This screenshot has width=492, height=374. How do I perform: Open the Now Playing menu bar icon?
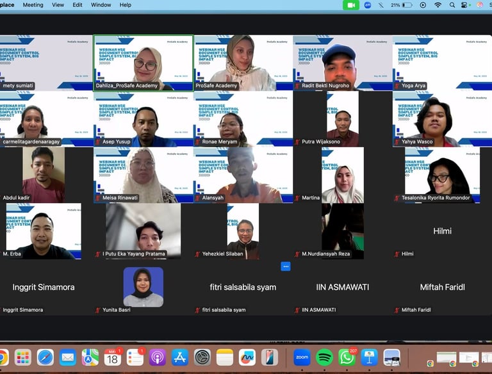[x=423, y=5]
